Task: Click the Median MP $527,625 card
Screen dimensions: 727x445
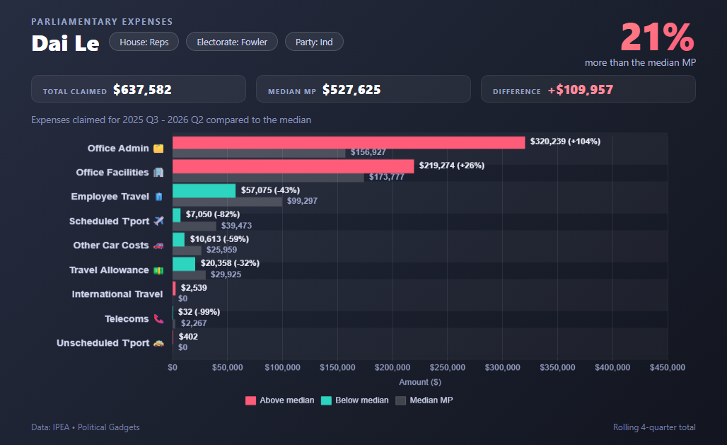Action: [x=363, y=89]
